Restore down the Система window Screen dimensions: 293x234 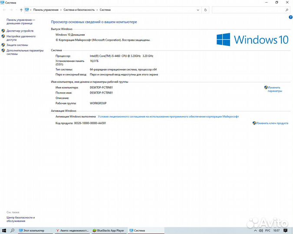[x=277, y=2]
